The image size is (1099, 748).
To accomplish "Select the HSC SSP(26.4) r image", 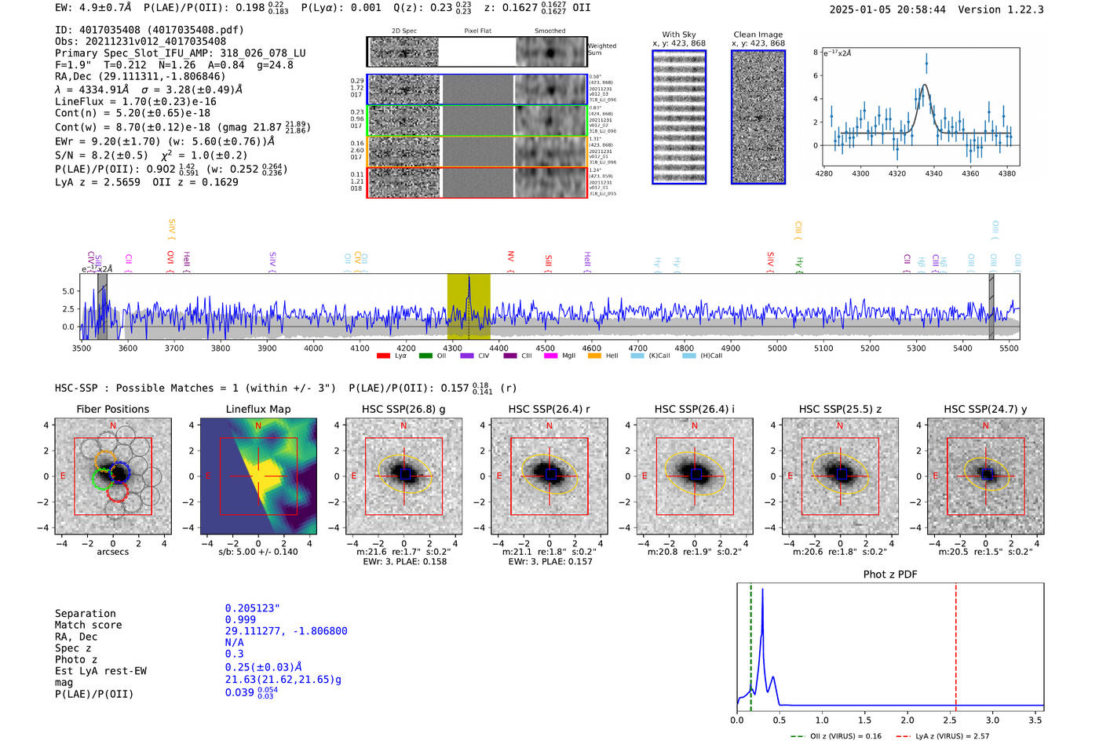I will (549, 476).
